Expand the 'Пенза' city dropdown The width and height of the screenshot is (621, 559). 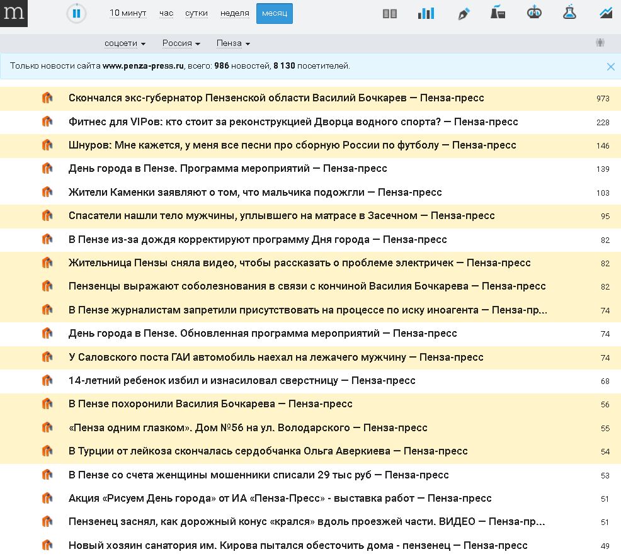click(x=233, y=43)
